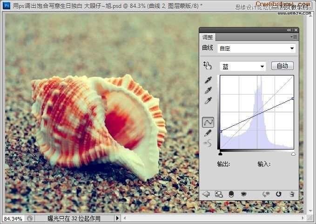Reset adjustment to defaults icon

(278, 194)
